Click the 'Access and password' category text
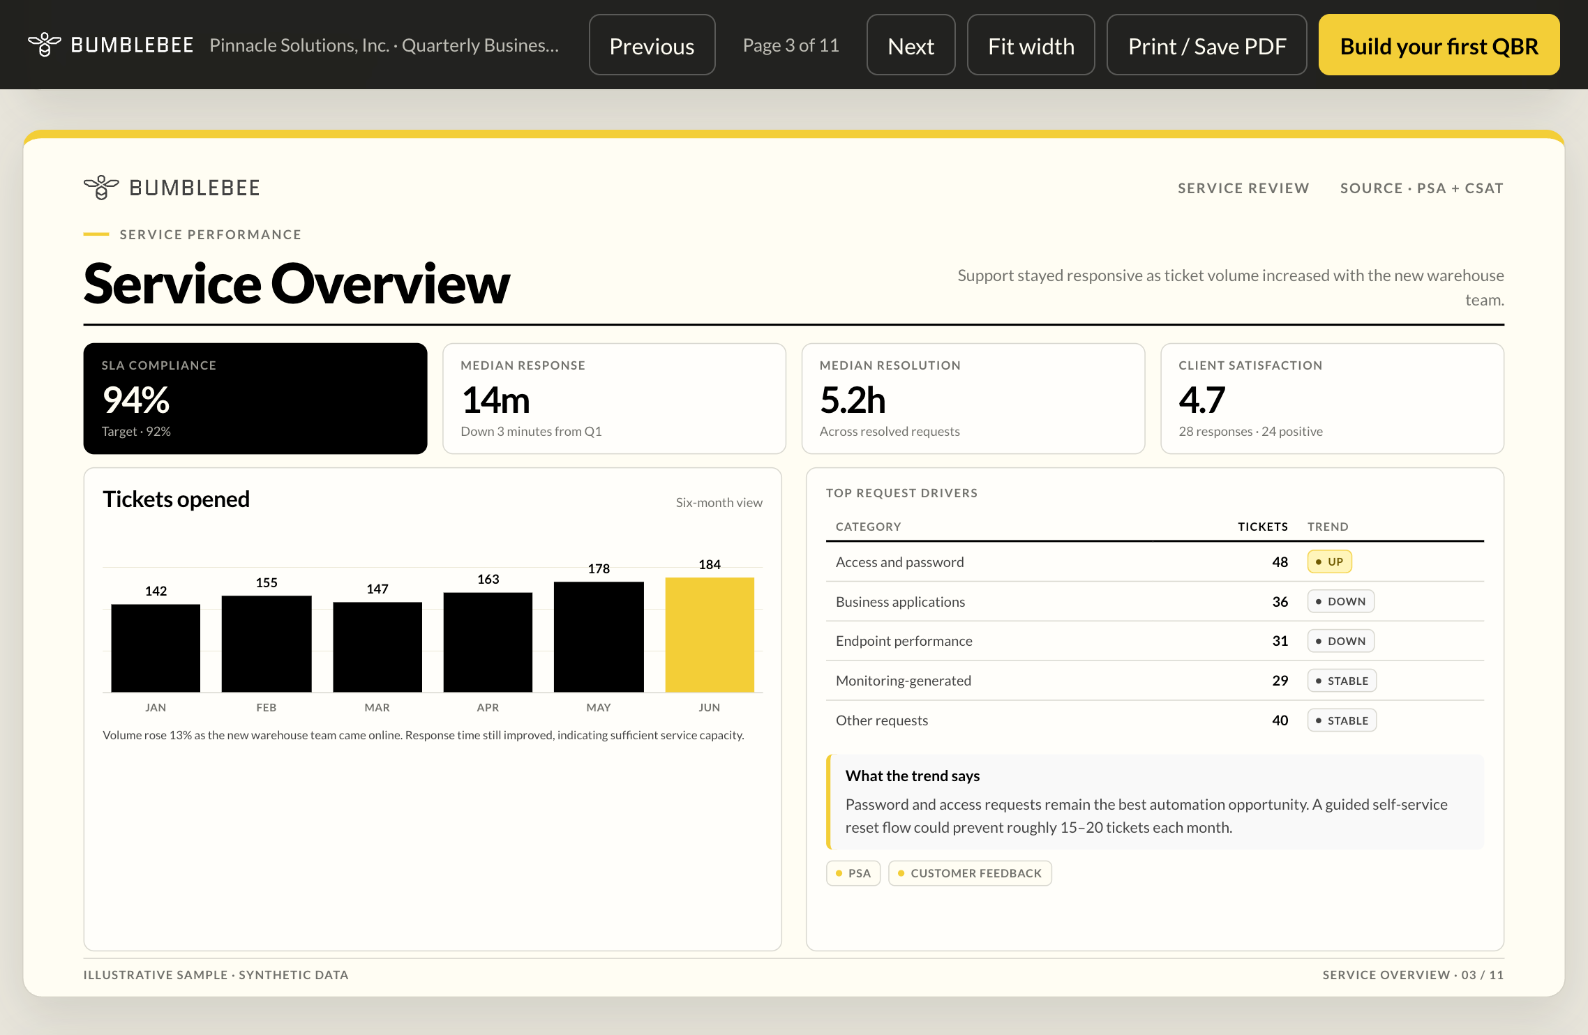The image size is (1588, 1035). pos(899,562)
